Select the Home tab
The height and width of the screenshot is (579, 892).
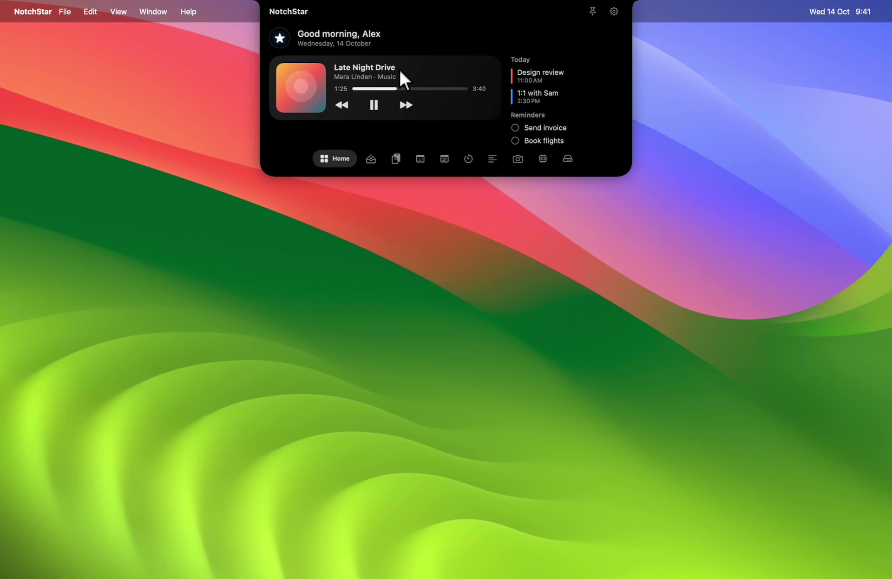click(334, 158)
